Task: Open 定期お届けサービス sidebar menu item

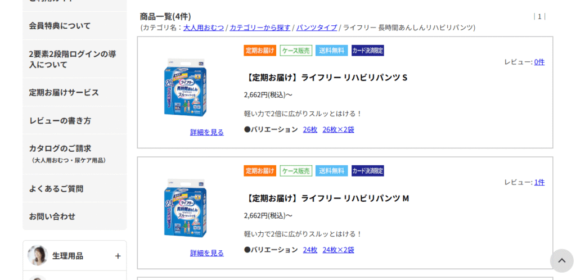Action: point(64,92)
